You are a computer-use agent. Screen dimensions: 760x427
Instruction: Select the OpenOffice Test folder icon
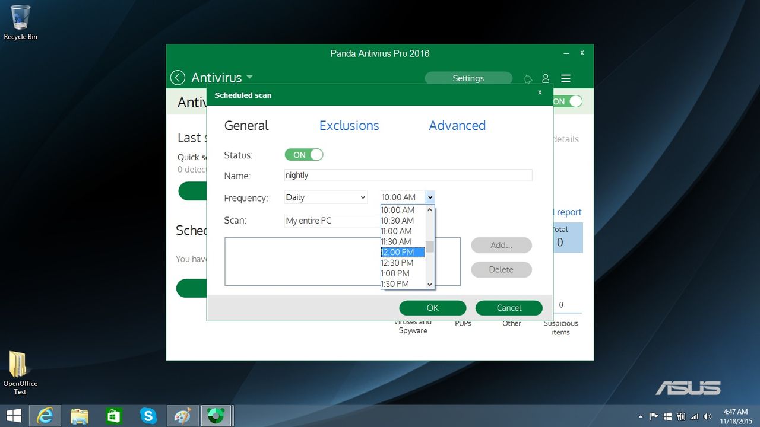(20, 373)
